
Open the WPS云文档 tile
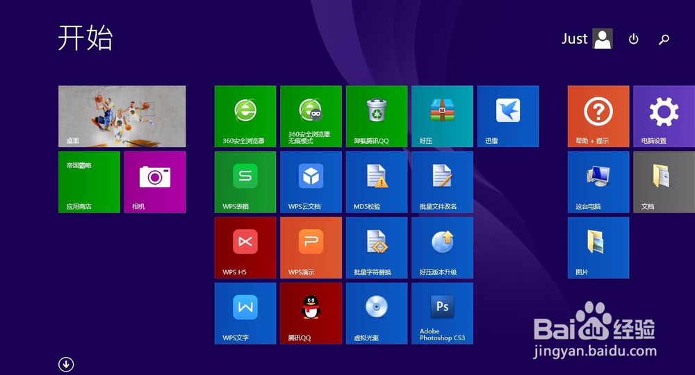click(311, 182)
